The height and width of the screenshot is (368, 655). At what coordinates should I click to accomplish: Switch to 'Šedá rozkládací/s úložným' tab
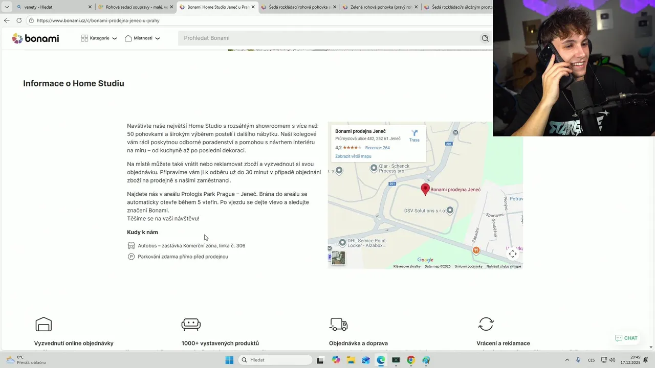[457, 7]
